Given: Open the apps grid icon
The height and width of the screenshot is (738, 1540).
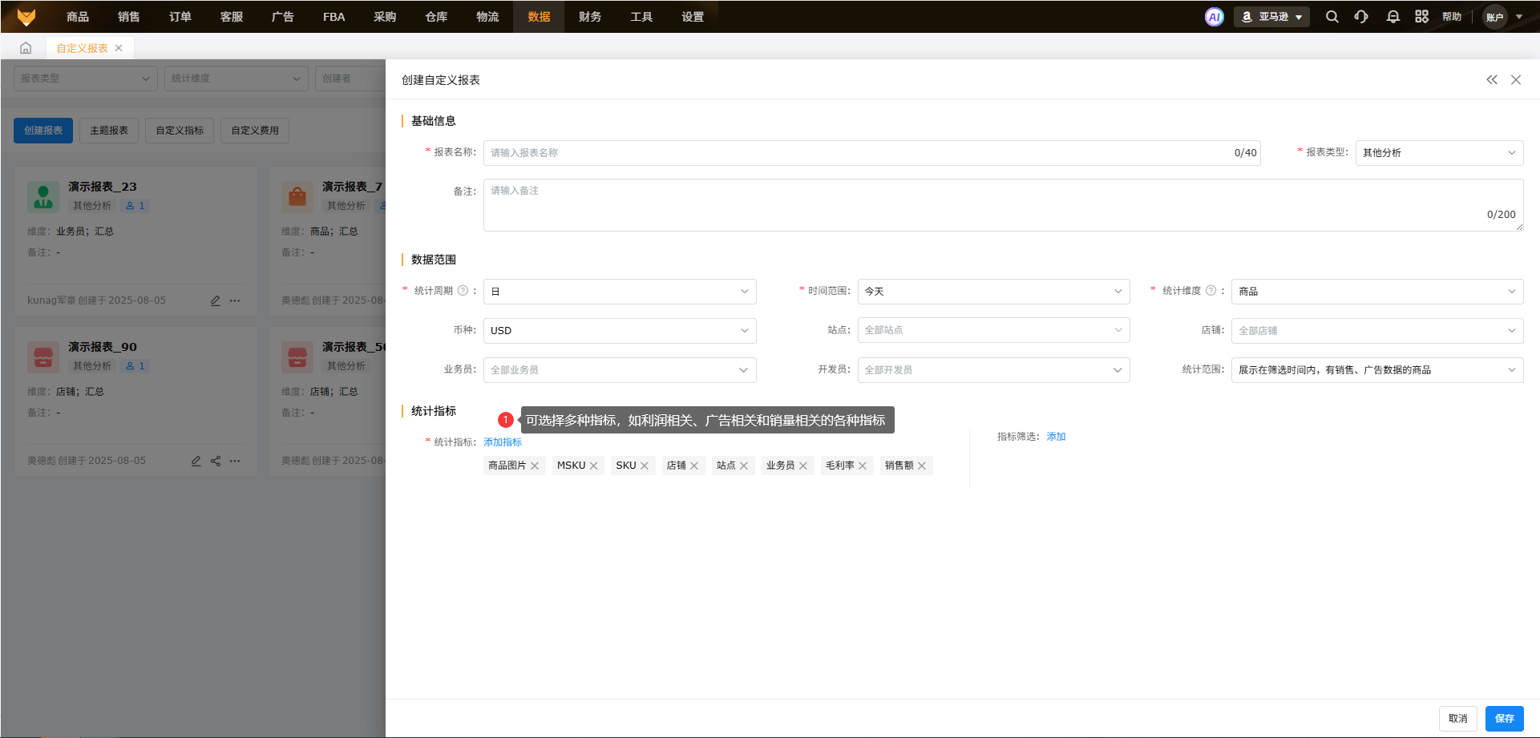Looking at the screenshot, I should [1422, 17].
